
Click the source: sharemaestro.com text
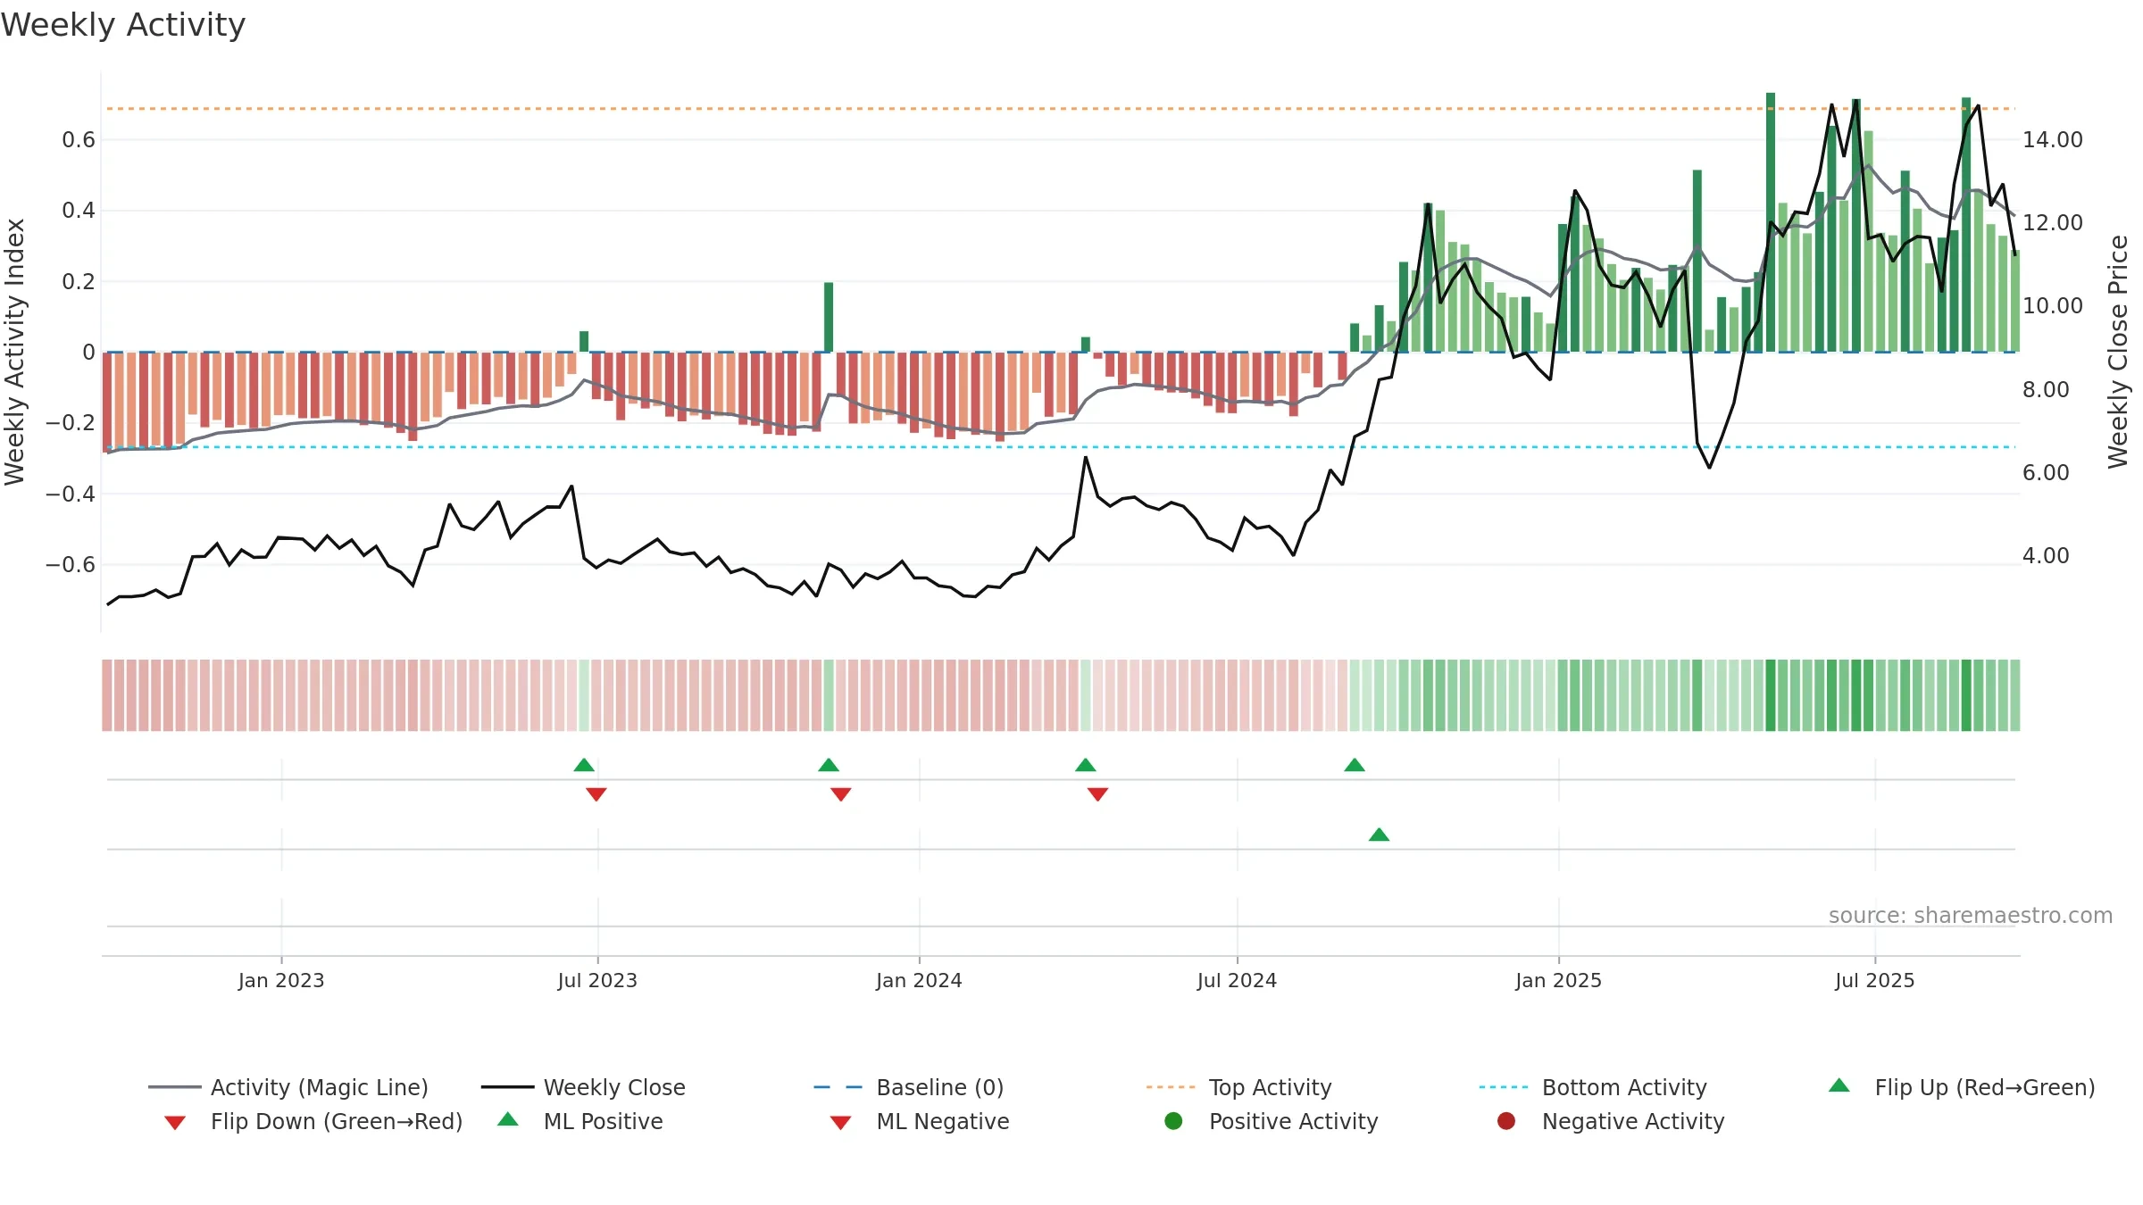1971,916
